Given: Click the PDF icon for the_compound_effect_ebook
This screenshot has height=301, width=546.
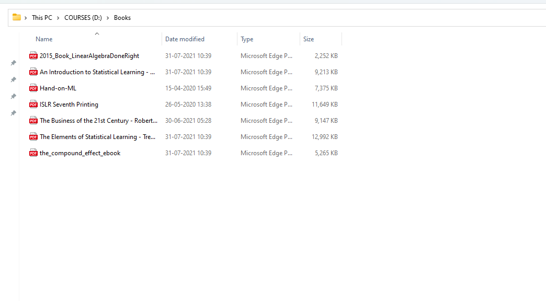Looking at the screenshot, I should pyautogui.click(x=33, y=153).
